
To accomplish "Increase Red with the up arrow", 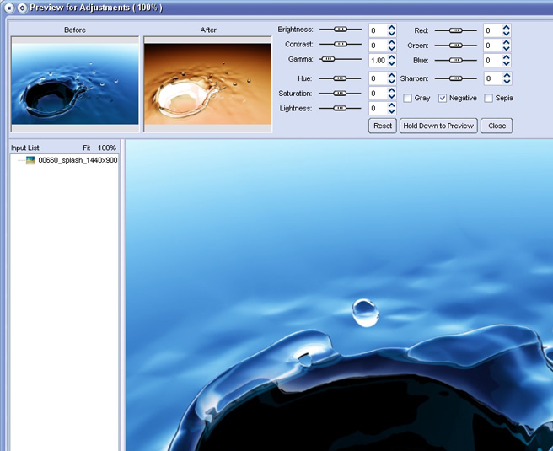I will [x=507, y=27].
